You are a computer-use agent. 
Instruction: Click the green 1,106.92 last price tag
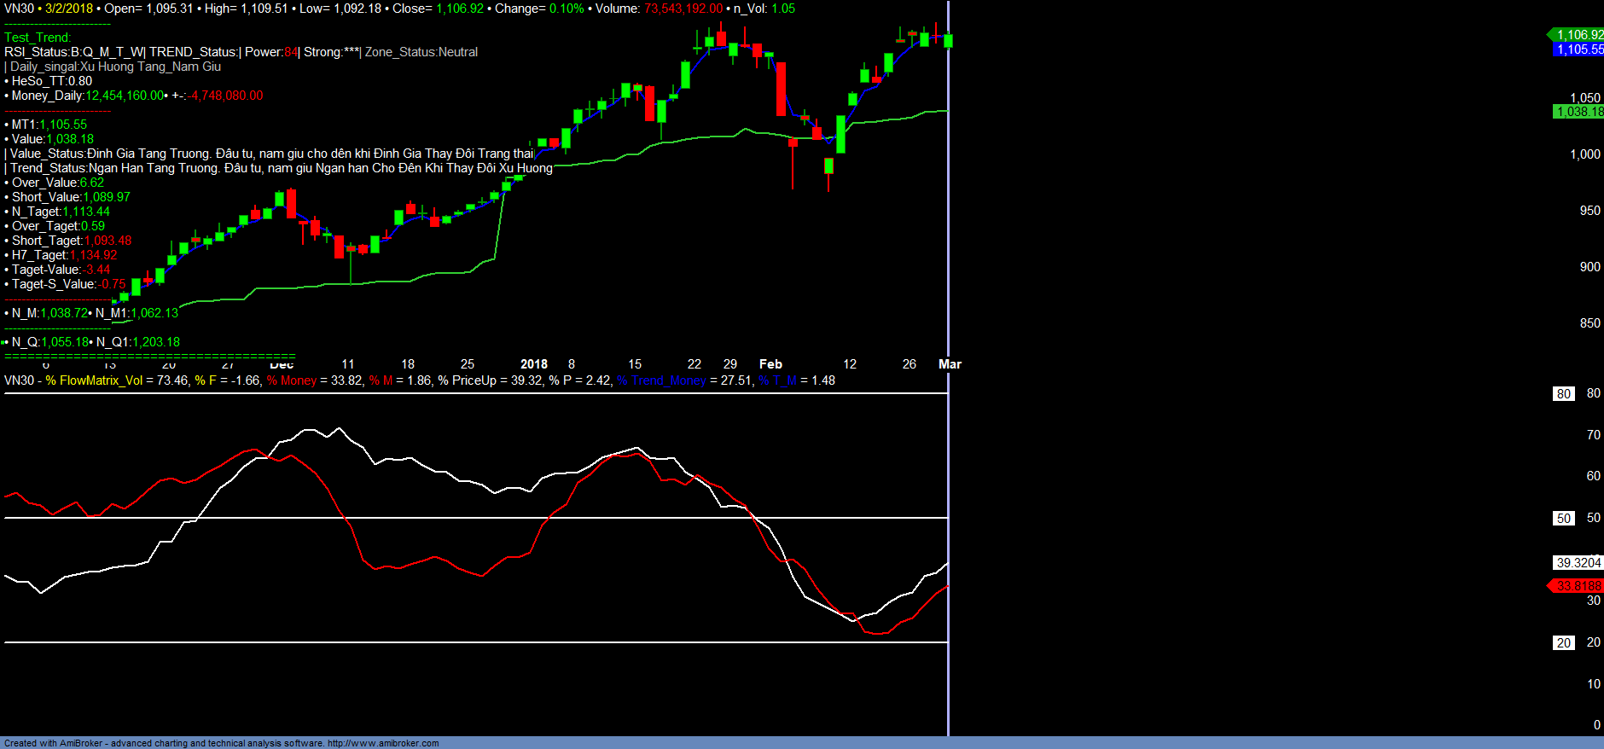tap(1578, 35)
